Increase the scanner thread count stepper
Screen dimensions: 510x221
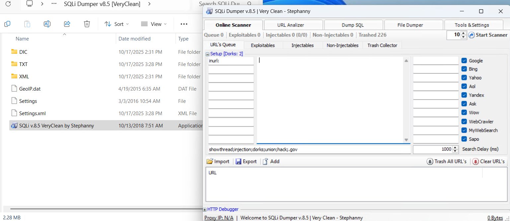pos(464,33)
